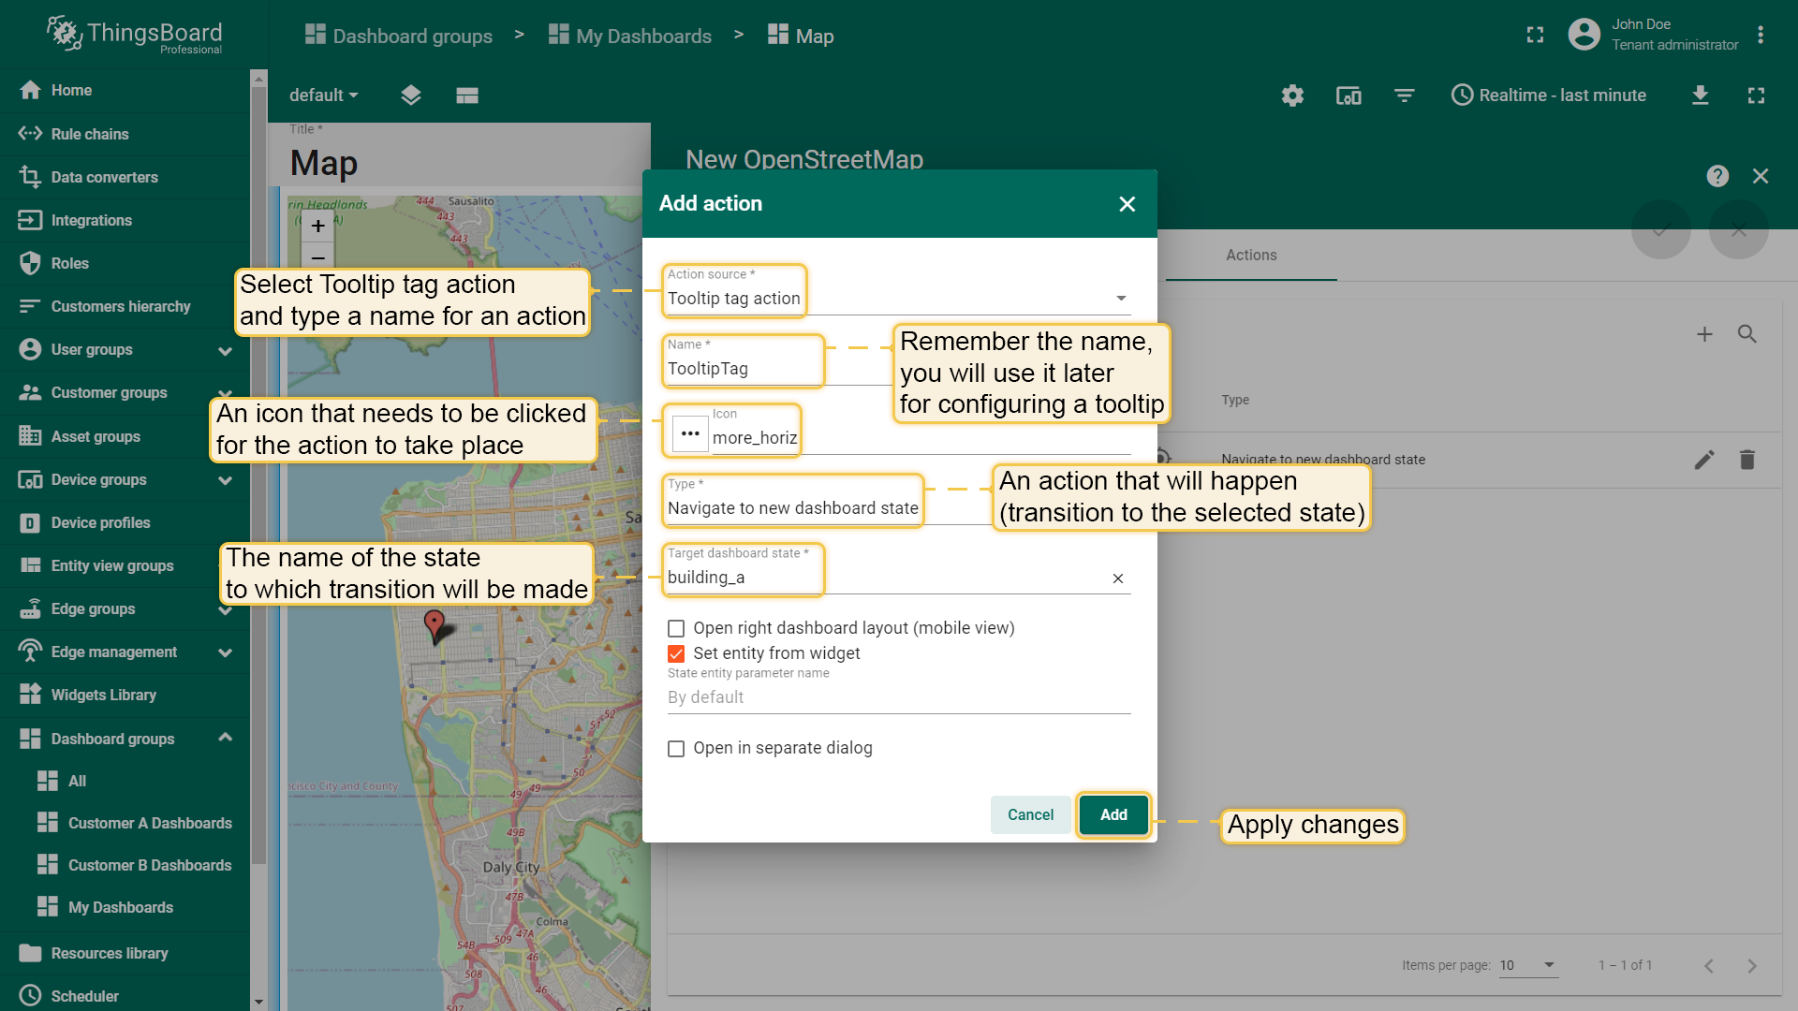1798x1011 pixels.
Task: Open the Action source dropdown
Action: [x=899, y=299]
